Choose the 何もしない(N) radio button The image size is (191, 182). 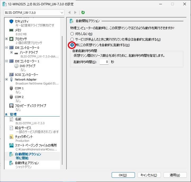pyautogui.click(x=72, y=34)
